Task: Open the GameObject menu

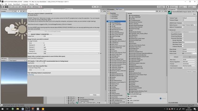Action: 16,4
